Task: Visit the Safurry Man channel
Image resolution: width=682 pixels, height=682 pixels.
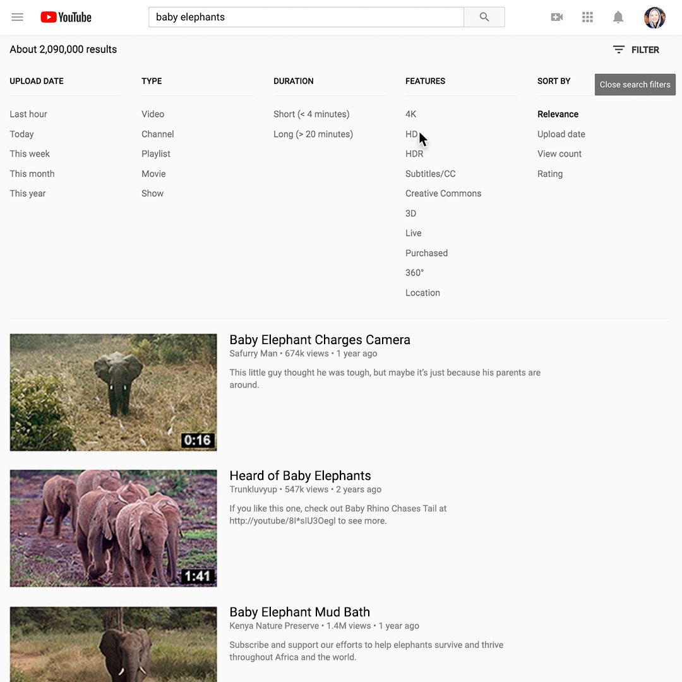Action: (x=253, y=353)
